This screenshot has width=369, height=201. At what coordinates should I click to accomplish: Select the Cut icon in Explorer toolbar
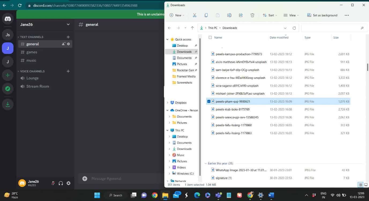click(195, 15)
